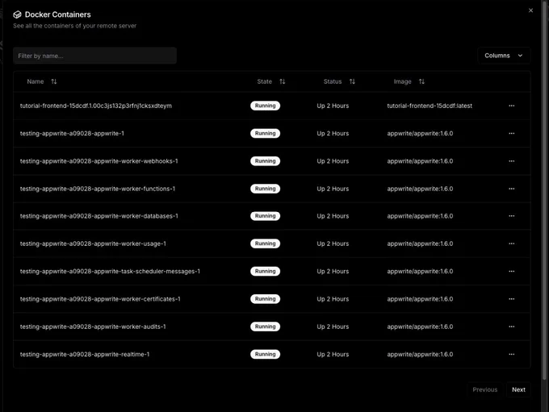The width and height of the screenshot is (549, 412).
Task: Click the Name column header label
Action: (36, 81)
